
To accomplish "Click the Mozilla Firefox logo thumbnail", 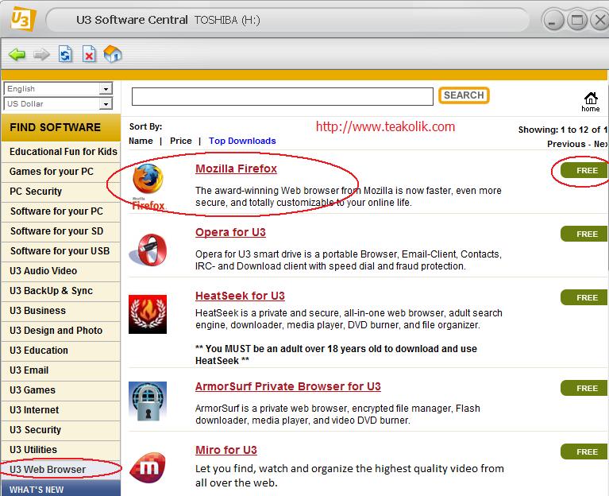I will (x=148, y=187).
